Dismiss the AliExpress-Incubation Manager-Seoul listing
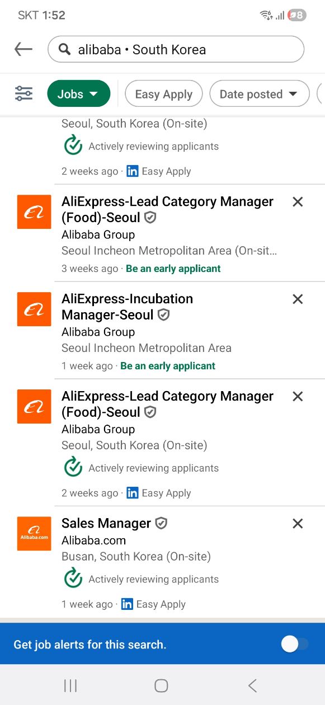Image resolution: width=325 pixels, height=705 pixels. click(x=297, y=299)
